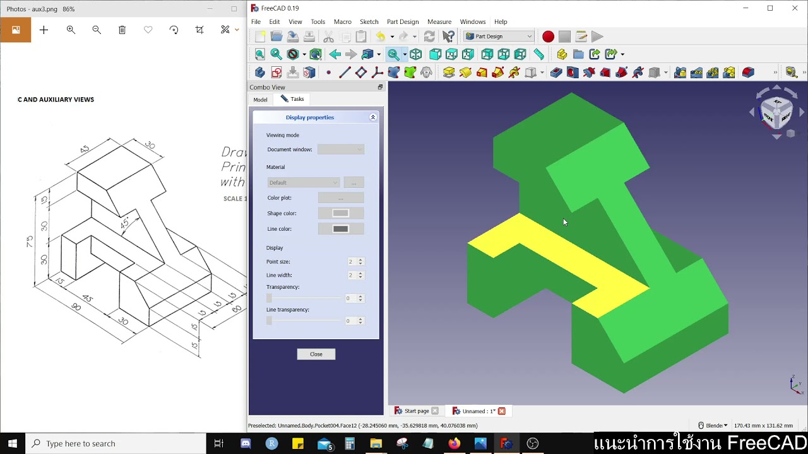Click the Close button in Tasks panel
The image size is (808, 454).
[316, 354]
